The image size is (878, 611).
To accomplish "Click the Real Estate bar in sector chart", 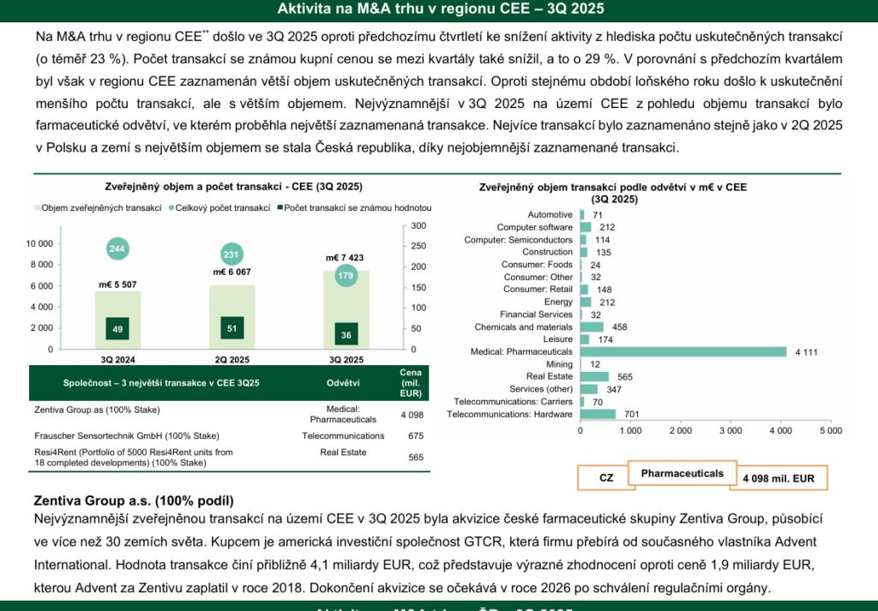I will tap(594, 376).
